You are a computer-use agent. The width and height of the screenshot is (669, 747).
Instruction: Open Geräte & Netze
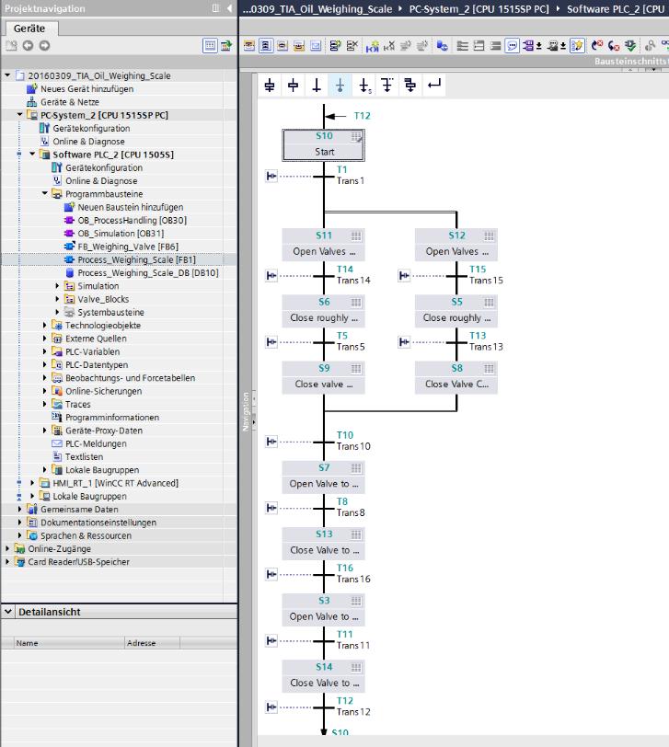70,102
